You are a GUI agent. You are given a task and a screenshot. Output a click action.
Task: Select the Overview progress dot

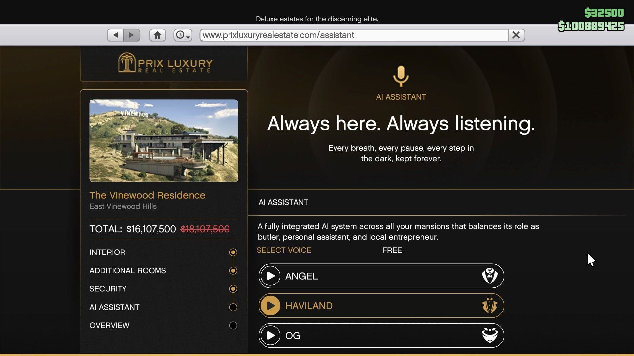tap(233, 325)
